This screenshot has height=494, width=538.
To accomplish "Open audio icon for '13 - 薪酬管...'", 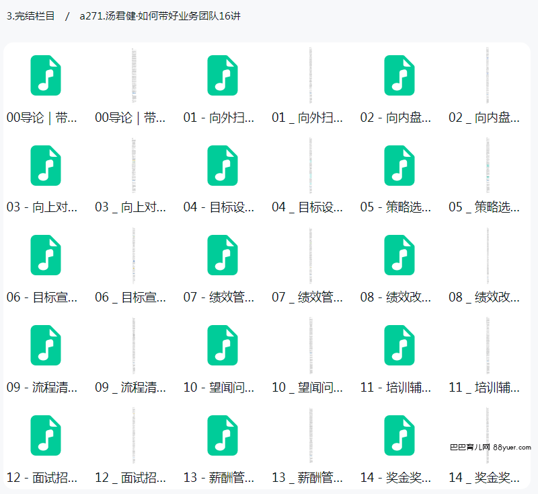I will tap(223, 435).
